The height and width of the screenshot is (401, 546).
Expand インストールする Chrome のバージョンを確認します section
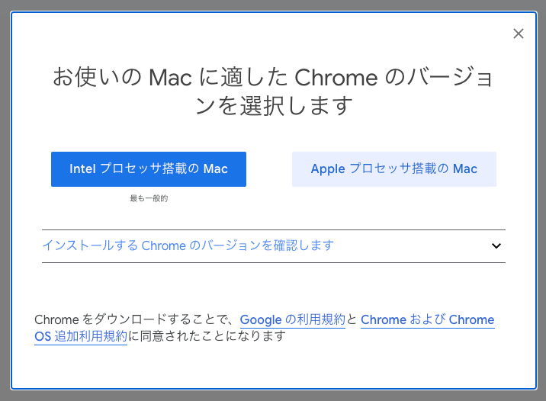click(274, 245)
